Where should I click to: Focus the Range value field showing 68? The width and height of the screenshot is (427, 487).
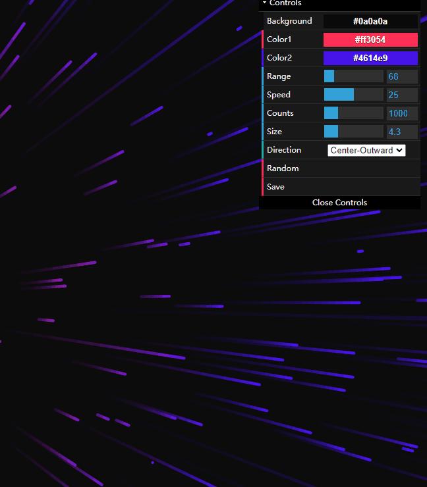(402, 76)
